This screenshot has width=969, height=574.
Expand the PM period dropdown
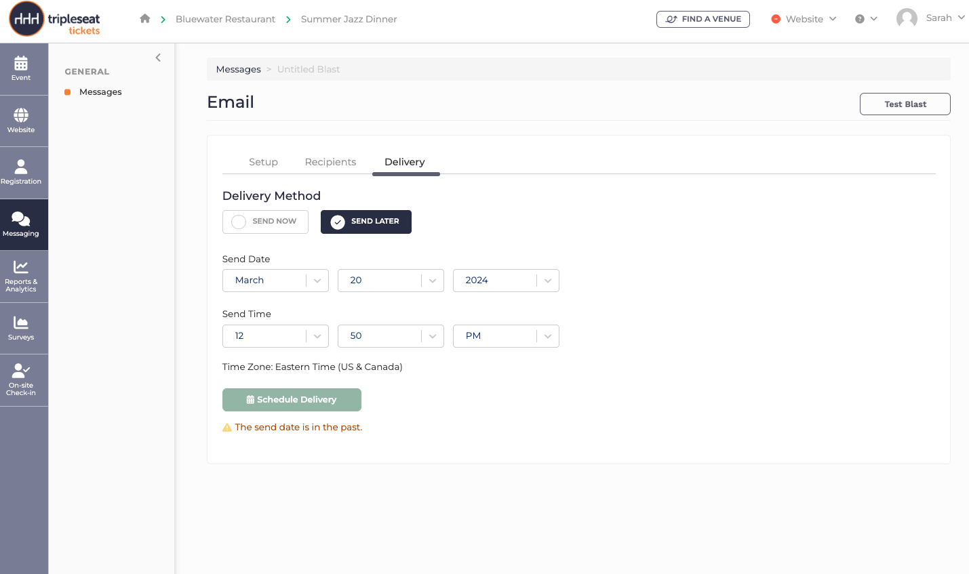tap(506, 336)
